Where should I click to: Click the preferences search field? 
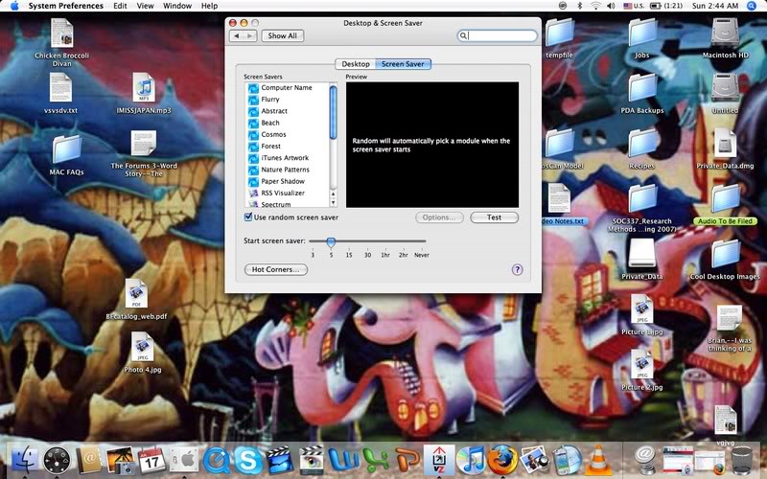[497, 35]
